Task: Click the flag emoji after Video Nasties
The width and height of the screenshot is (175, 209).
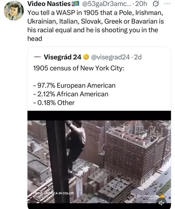Action: coord(75,4)
